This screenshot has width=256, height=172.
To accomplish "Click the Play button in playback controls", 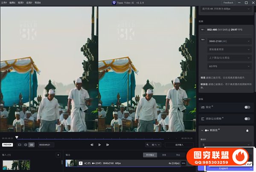I will [x=99, y=145].
